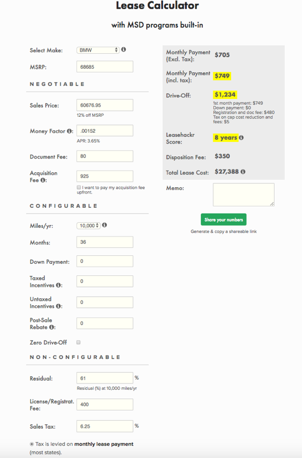Viewport: 302px width, 458px height.
Task: Click the Acquisition Fee info icon
Action: pyautogui.click(x=42, y=180)
